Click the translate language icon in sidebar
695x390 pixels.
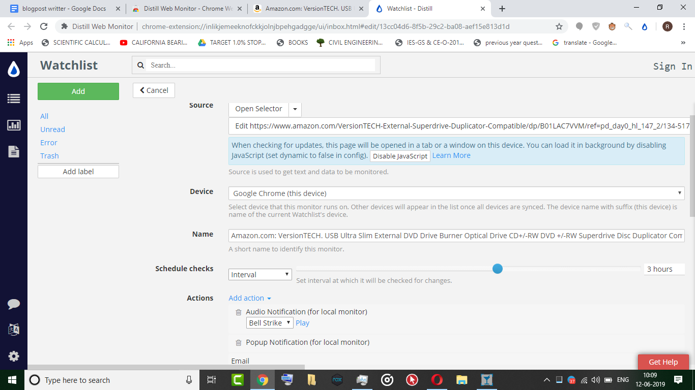tap(14, 330)
